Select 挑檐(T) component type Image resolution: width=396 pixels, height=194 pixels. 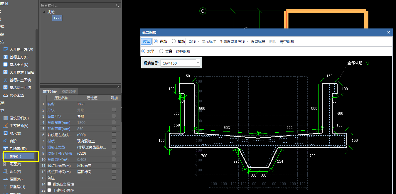[19, 156]
